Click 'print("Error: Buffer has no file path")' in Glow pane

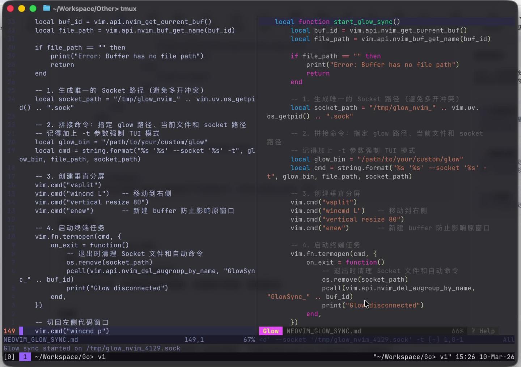(383, 65)
